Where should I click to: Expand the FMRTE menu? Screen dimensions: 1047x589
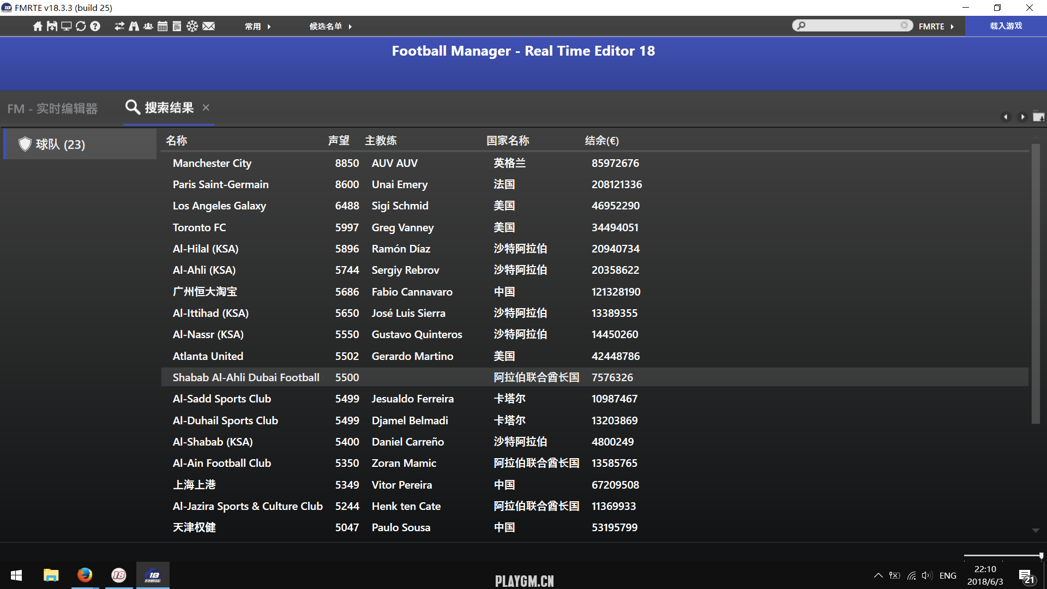pos(936,26)
